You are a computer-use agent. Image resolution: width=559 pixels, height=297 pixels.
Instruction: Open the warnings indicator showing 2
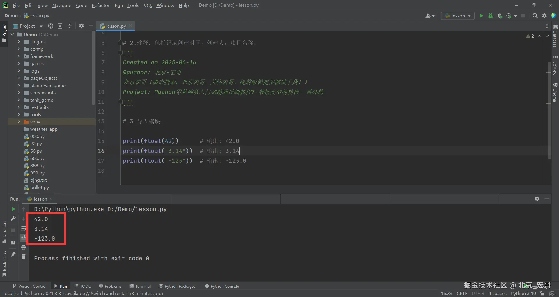click(530, 36)
